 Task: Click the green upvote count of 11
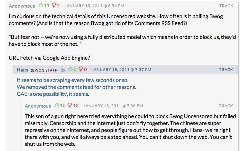47,5
